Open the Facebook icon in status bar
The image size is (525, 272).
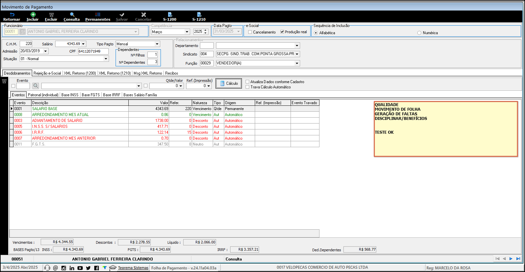tap(97, 268)
